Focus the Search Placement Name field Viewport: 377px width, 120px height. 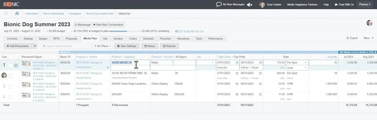(x=66, y=46)
